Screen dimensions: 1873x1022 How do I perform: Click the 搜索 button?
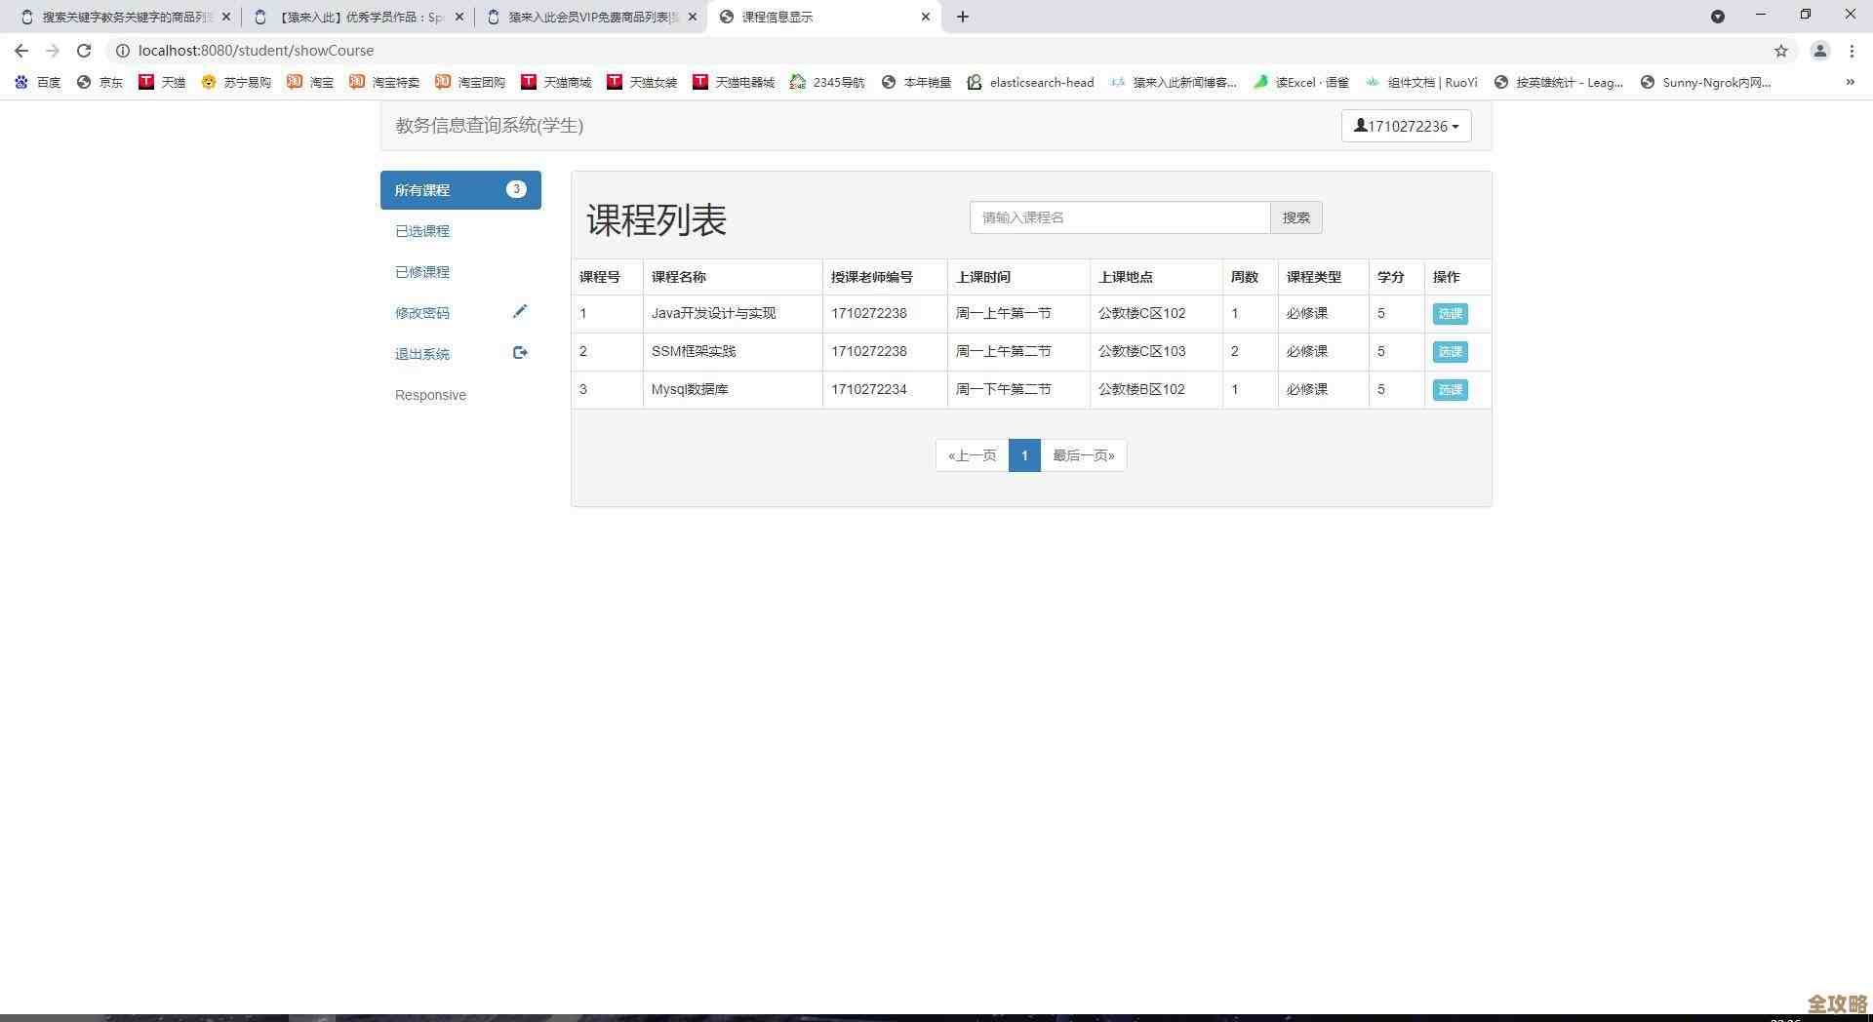pos(1295,216)
